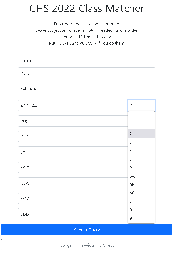Select option 1 in the dropdown list
Image resolution: width=181 pixels, height=260 pixels.
point(141,125)
